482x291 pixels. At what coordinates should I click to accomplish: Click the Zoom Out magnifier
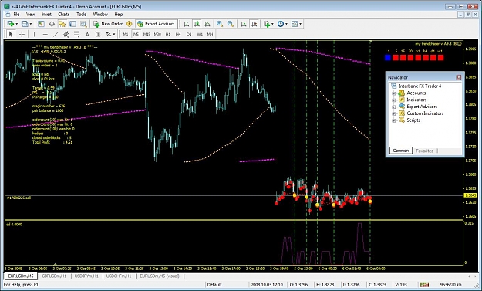(x=231, y=24)
